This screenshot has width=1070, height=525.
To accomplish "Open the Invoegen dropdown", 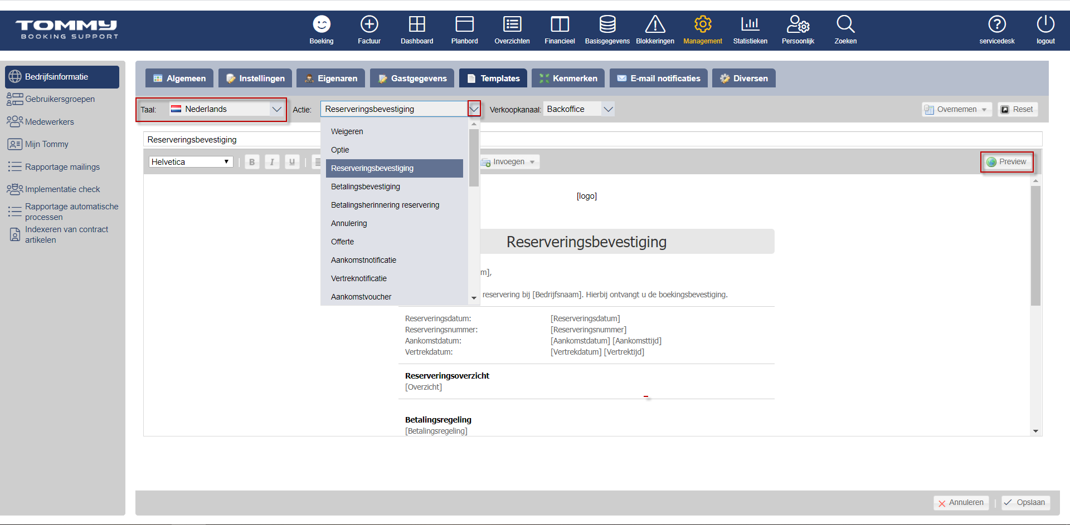I will [509, 162].
